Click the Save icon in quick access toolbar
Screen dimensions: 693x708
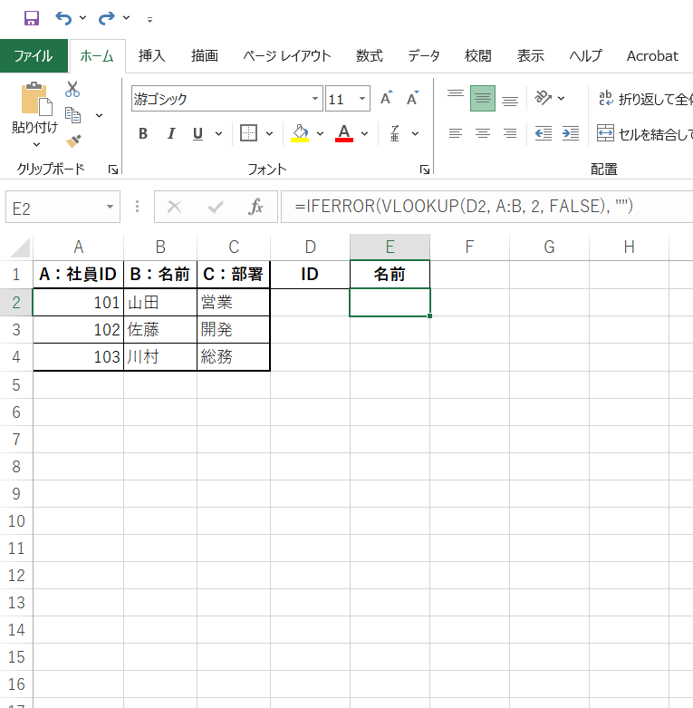pos(31,18)
